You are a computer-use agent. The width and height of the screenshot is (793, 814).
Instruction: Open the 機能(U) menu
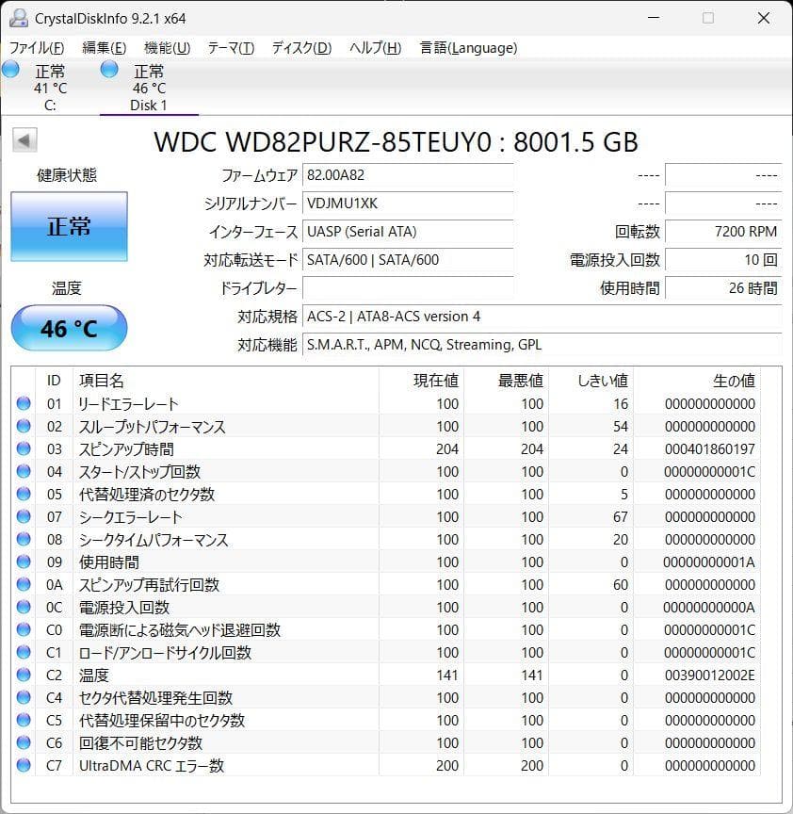tap(167, 48)
